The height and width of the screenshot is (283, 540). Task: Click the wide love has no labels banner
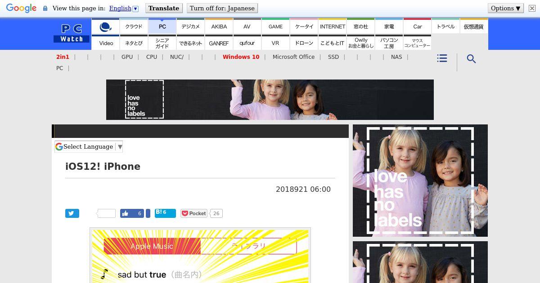(270, 100)
